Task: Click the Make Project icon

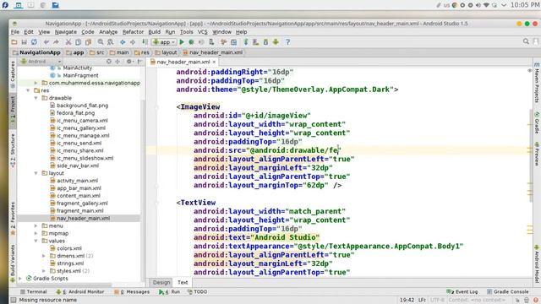Action: click(x=145, y=42)
